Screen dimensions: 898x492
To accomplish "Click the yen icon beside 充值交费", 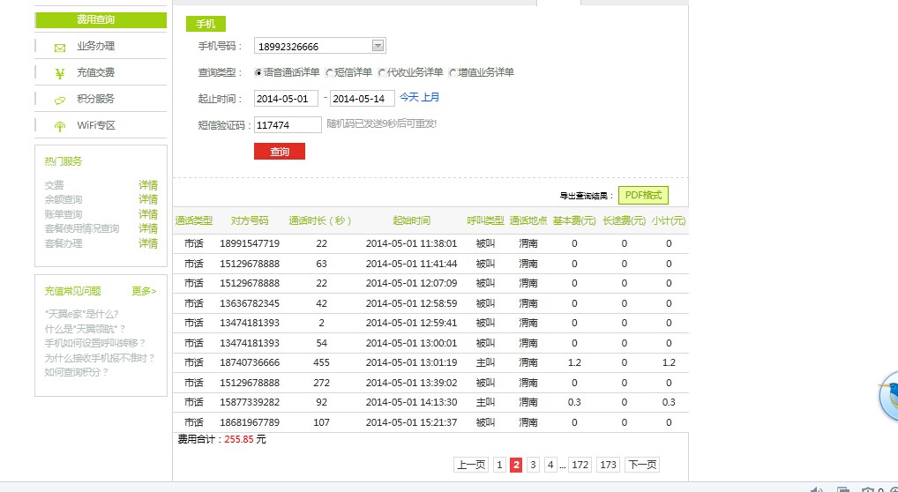I will (60, 73).
